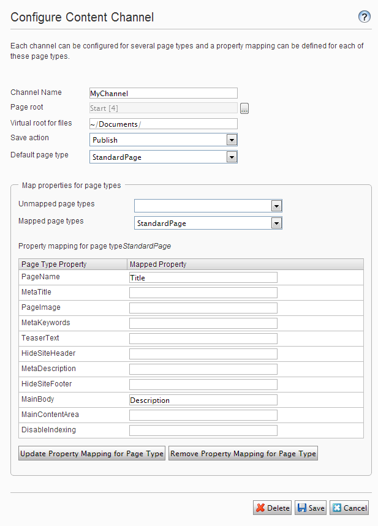Click the PageName mapped property field
378x526 pixels.
(x=203, y=277)
